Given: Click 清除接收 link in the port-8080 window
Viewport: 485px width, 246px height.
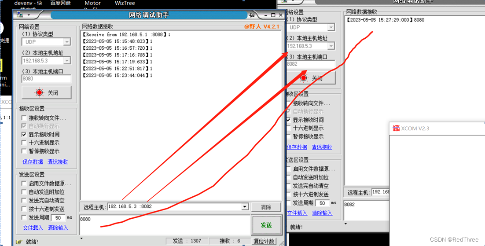Looking at the screenshot, I should tap(58, 162).
